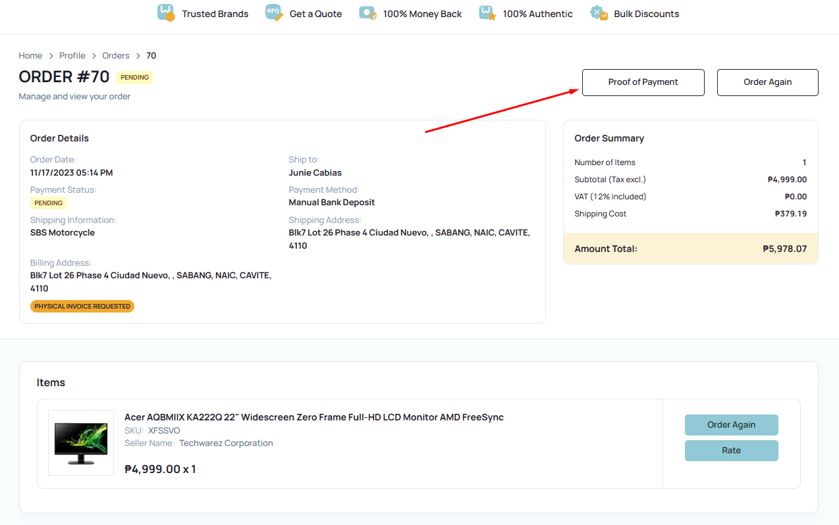Click the subtotal value ₱4,999.00
The width and height of the screenshot is (839, 525).
tap(788, 180)
